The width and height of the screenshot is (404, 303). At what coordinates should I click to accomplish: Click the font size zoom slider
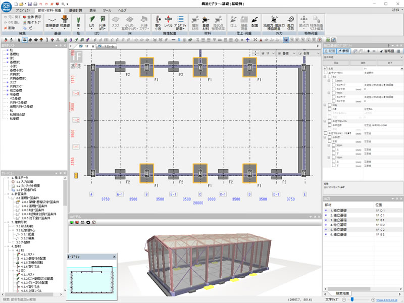351,299
